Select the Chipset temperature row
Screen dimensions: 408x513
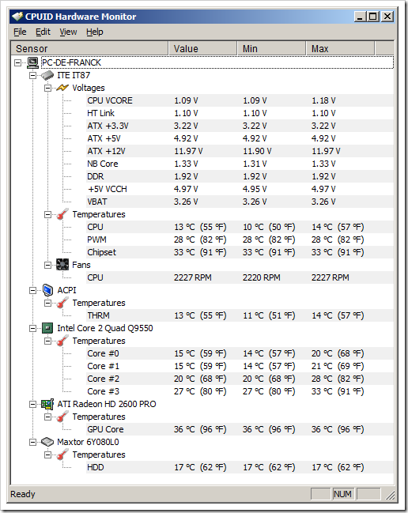(x=240, y=252)
